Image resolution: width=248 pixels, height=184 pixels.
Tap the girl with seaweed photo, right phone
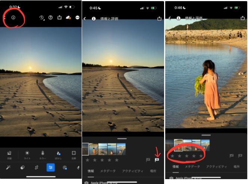pos(206,73)
